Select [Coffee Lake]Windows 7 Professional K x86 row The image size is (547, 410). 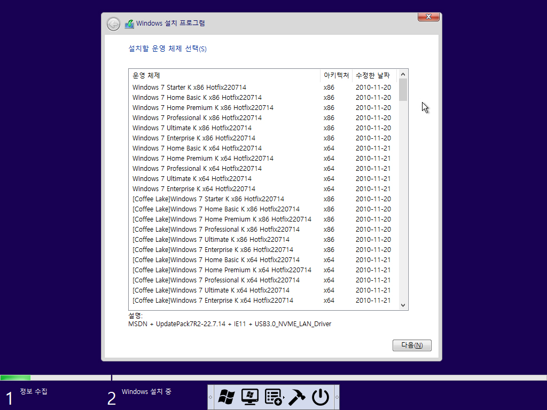263,229
